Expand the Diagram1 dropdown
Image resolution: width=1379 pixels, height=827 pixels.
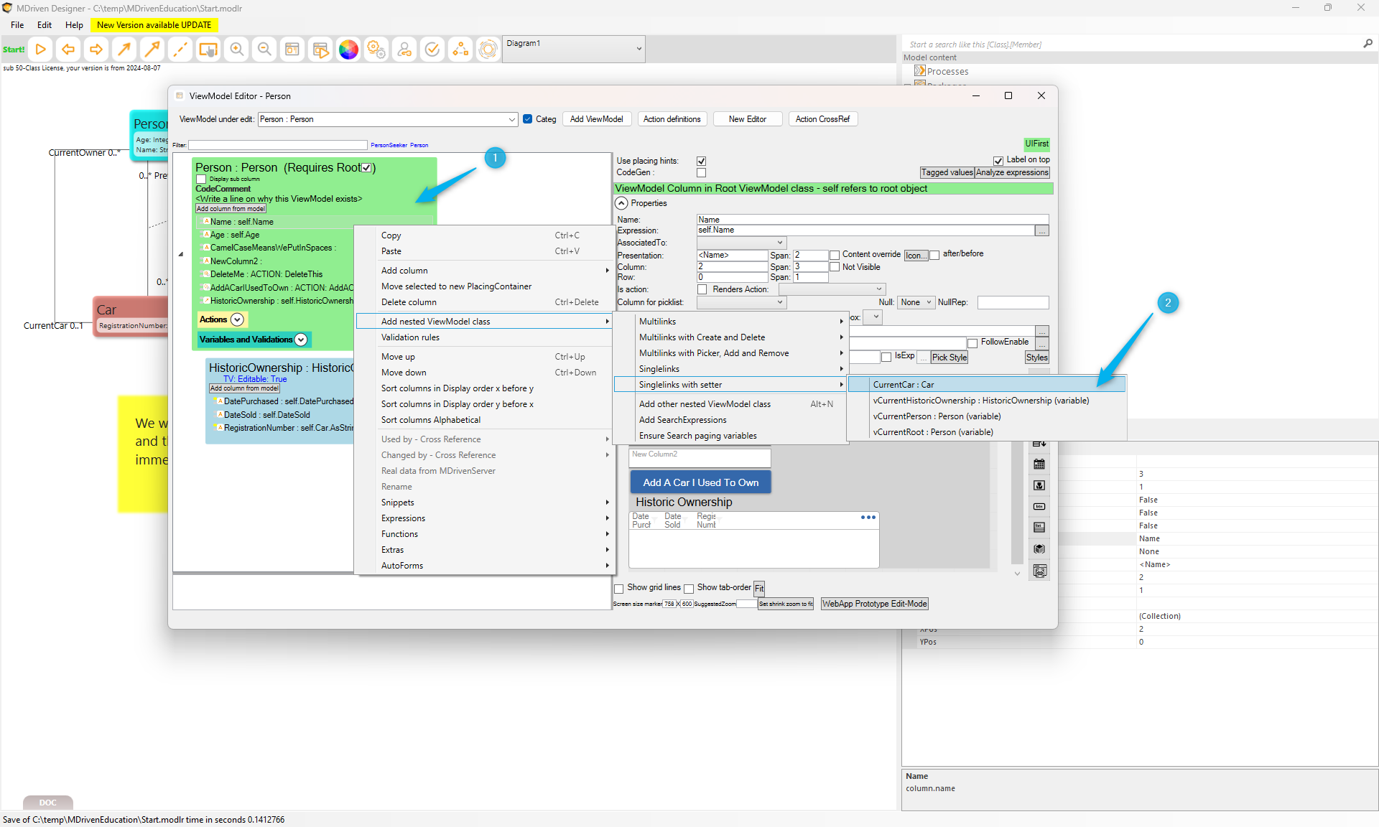pos(639,49)
